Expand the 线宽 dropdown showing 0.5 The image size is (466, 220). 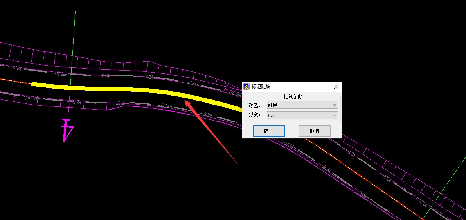[x=302, y=115]
